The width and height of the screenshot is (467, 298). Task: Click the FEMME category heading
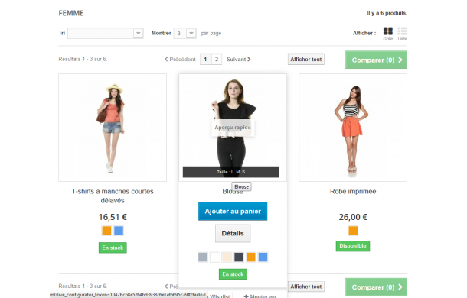[x=71, y=13]
